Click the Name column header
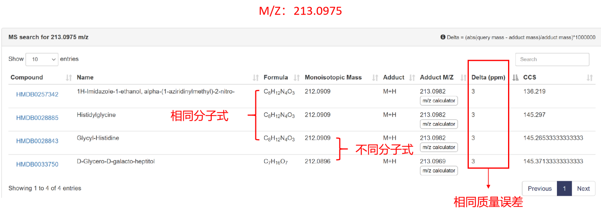The width and height of the screenshot is (601, 211). coord(85,77)
